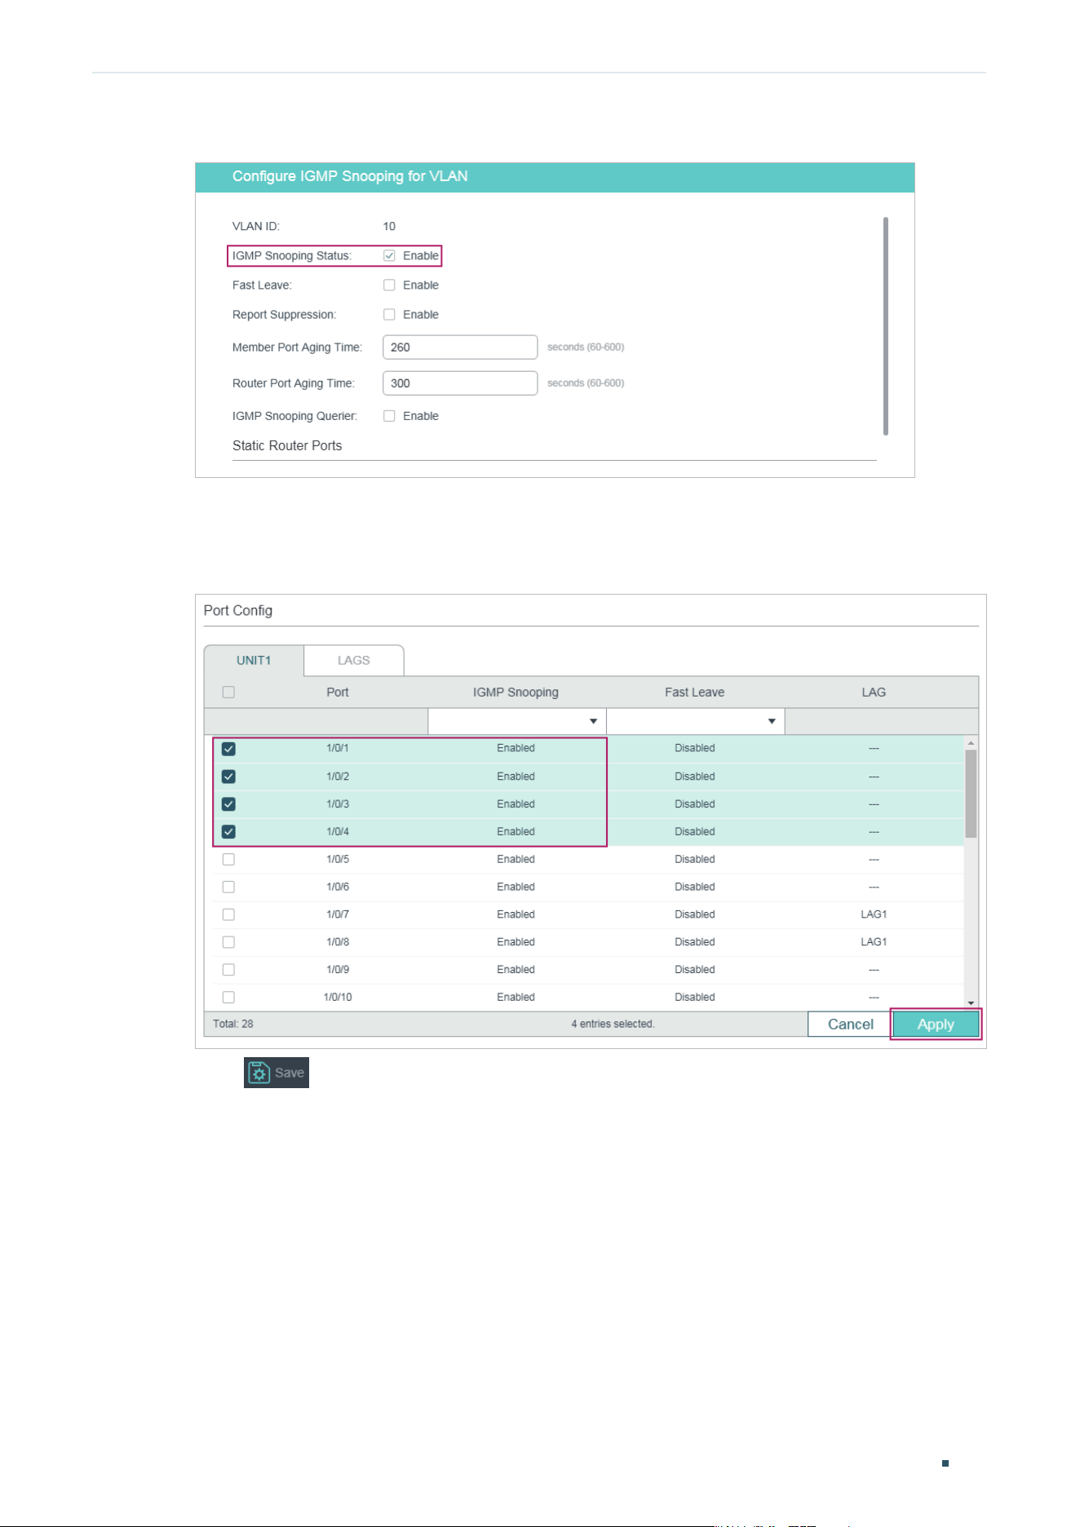Click the Cancel button
The image size is (1080, 1527).
pos(850,1025)
